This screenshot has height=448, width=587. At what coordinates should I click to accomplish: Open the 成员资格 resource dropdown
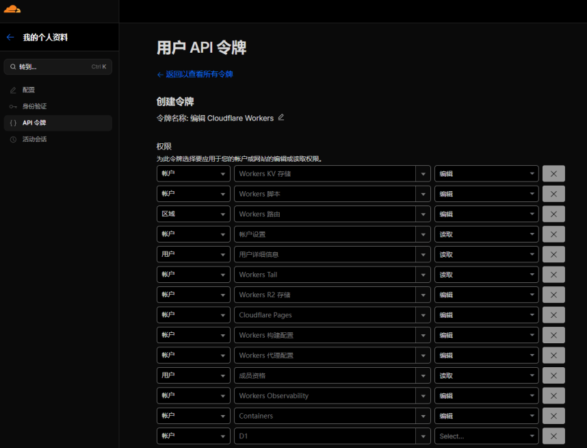coord(332,375)
